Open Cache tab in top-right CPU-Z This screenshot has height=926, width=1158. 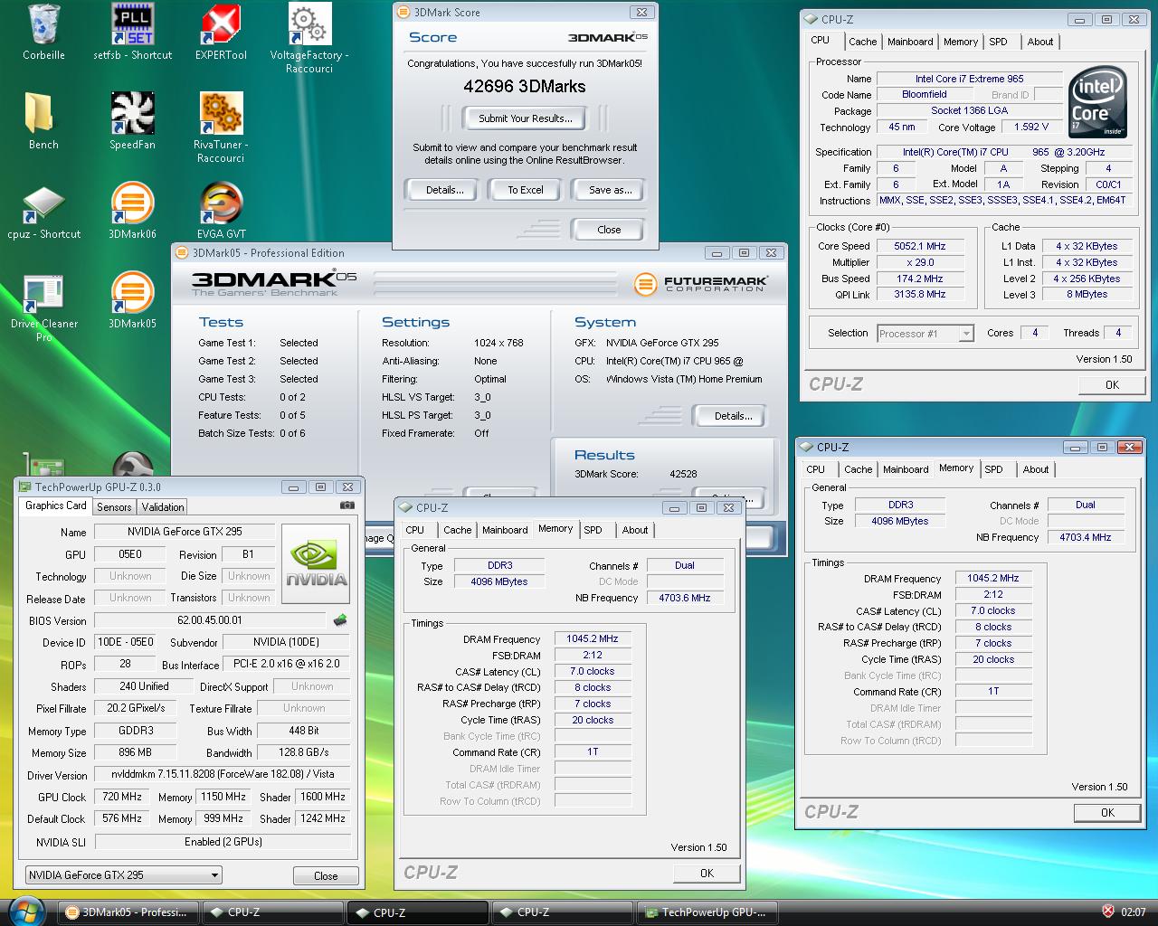862,42
